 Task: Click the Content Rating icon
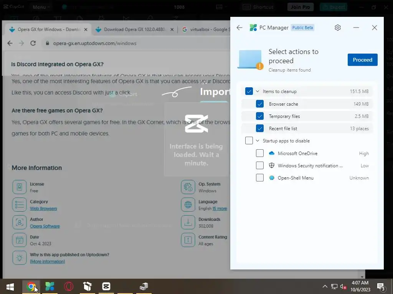[x=188, y=240]
